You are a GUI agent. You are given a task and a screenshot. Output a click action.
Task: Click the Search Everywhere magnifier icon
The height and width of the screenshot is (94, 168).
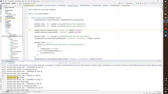coord(160,3)
